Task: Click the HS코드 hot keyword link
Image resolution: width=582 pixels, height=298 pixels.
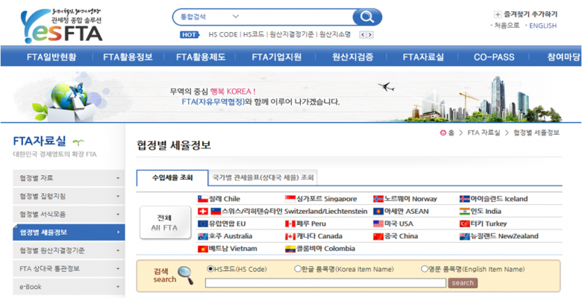Action: (x=254, y=35)
